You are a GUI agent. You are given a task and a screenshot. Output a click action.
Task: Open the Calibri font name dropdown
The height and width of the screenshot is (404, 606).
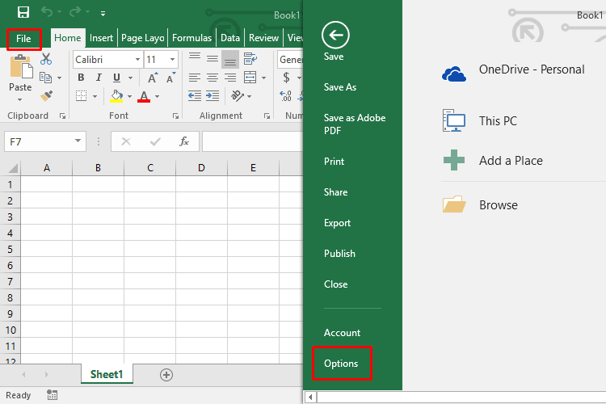137,60
